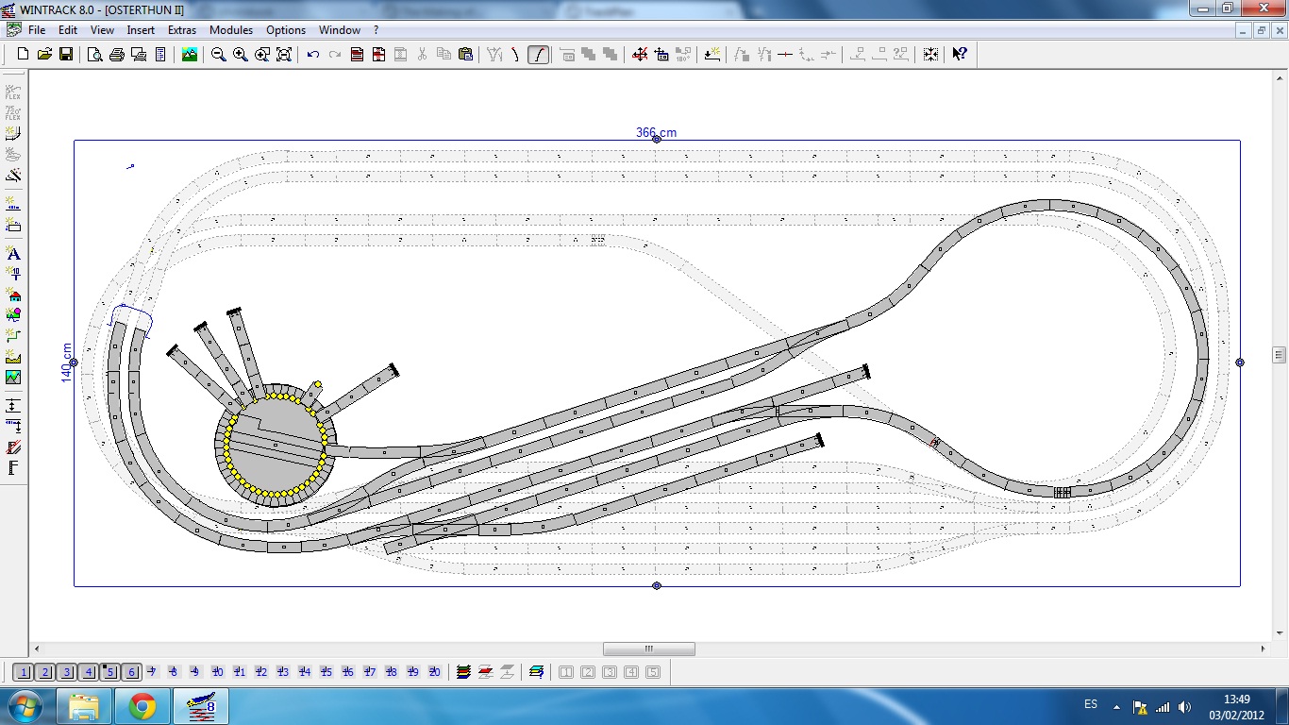
Task: Zoom to fit whole layout
Action: (x=284, y=55)
